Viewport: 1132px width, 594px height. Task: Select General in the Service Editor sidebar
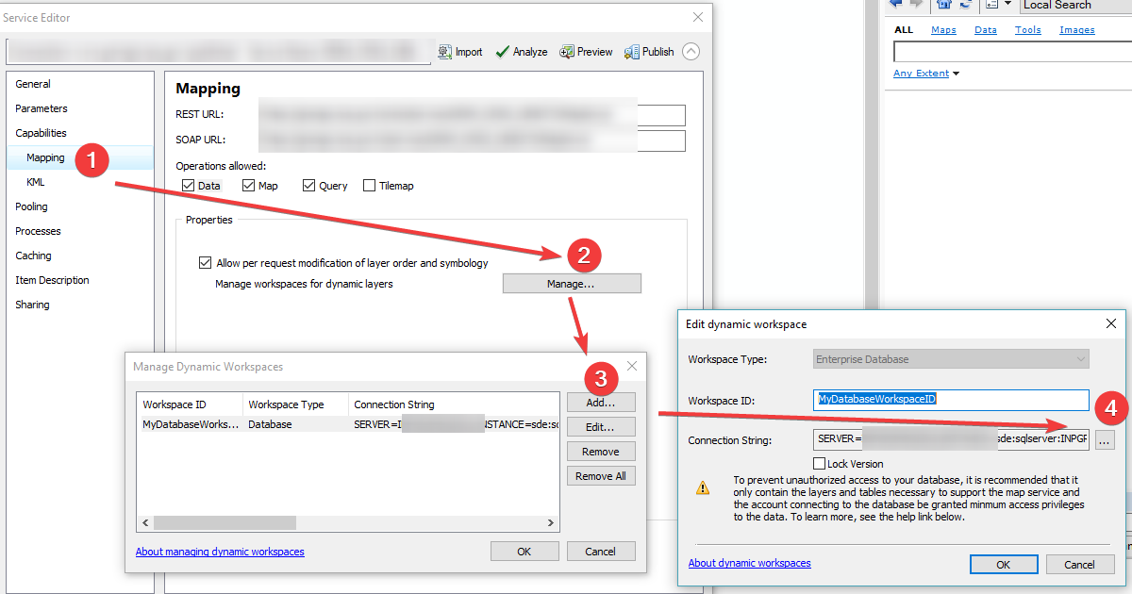click(33, 84)
